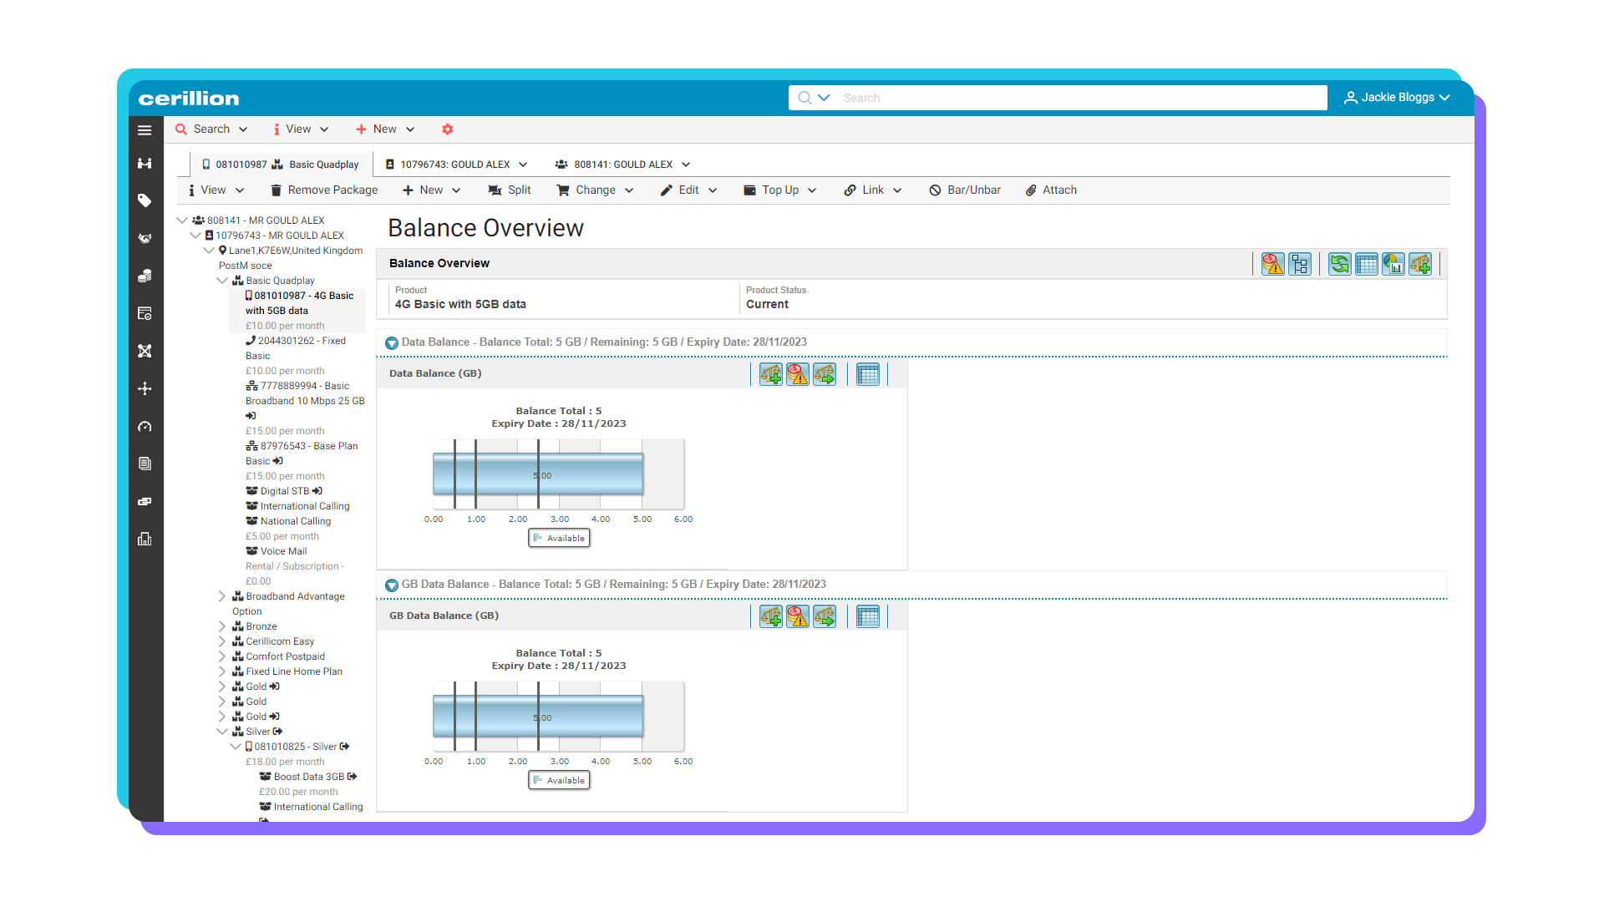Viewport: 1604px width, 902px height.
Task: Open the Top Up dropdown
Action: click(779, 190)
